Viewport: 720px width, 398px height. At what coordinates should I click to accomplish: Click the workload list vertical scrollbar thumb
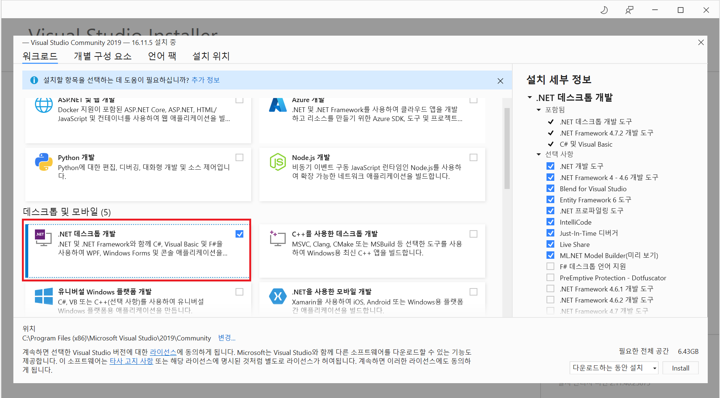tap(507, 149)
